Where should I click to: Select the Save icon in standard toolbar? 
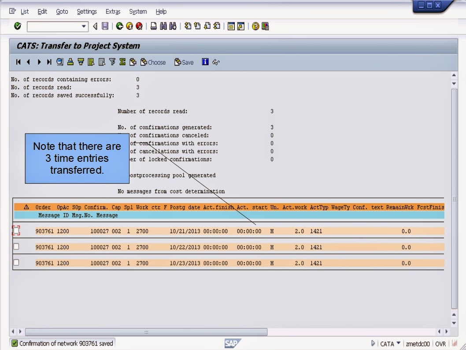click(104, 27)
